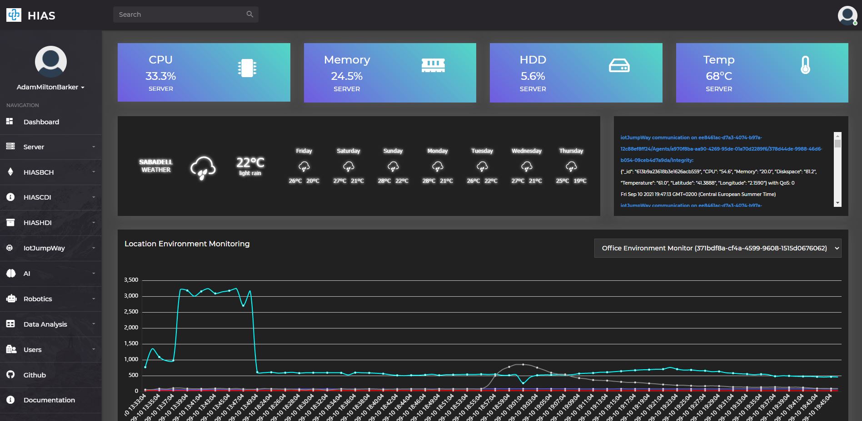The image size is (862, 421).
Task: Click the HDD drive icon on card
Action: click(x=619, y=66)
